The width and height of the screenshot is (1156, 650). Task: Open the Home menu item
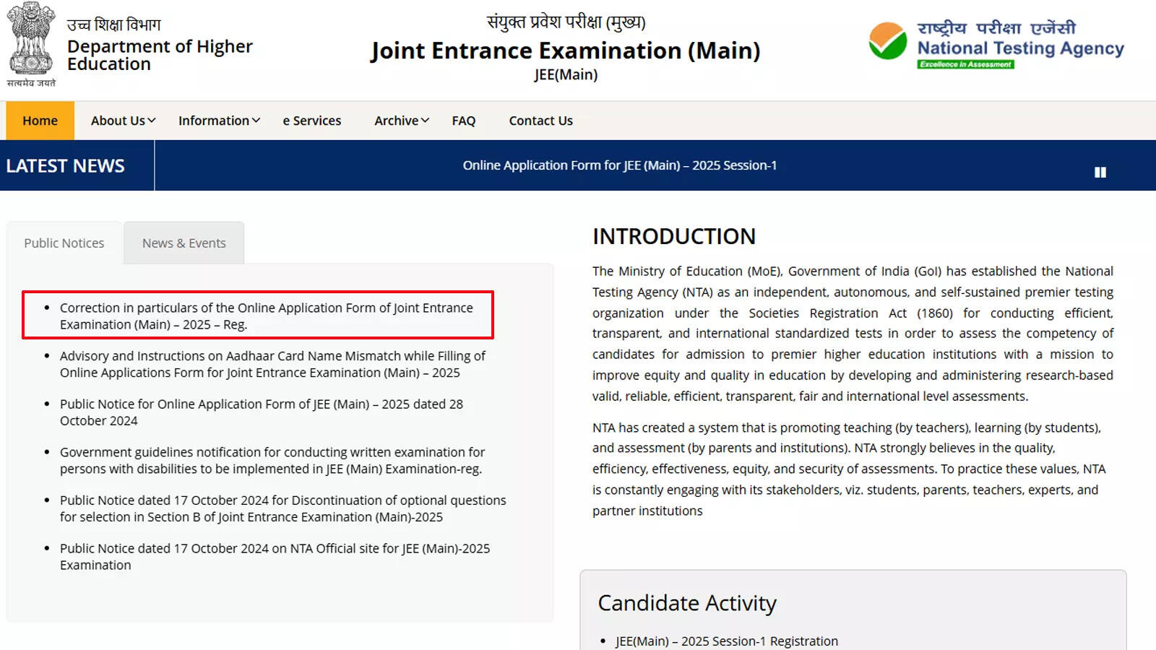click(39, 121)
